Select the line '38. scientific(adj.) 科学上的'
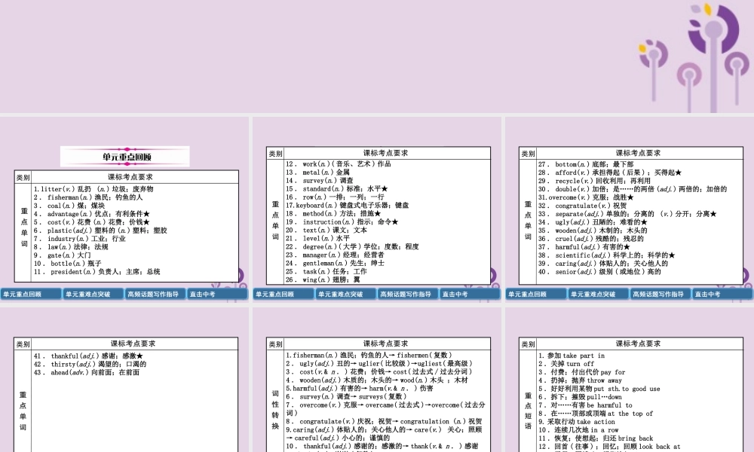 (x=607, y=255)
